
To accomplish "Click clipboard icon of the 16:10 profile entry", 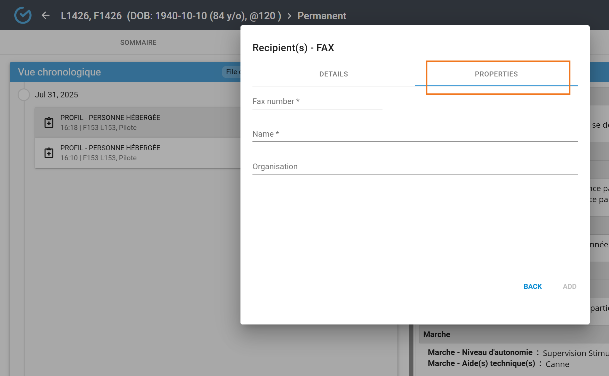I will coord(49,153).
